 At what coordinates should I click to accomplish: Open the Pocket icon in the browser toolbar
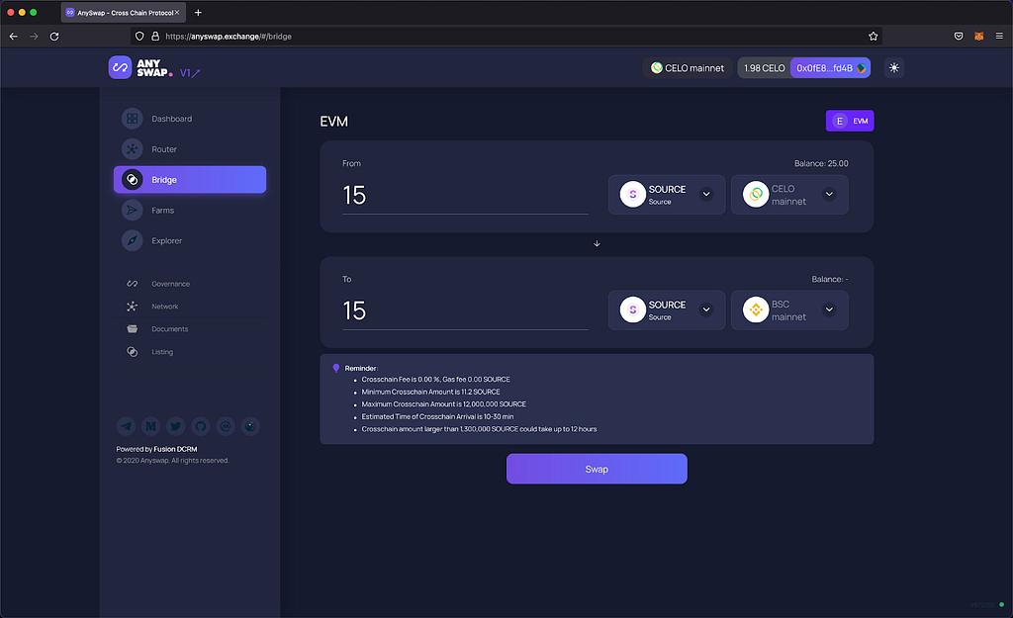[959, 37]
